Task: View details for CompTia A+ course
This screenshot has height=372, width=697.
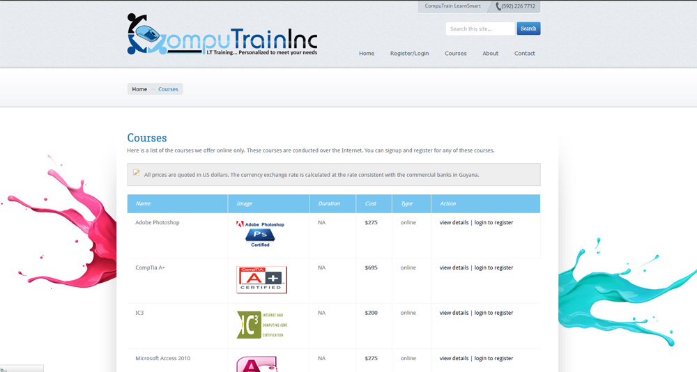Action: coord(454,268)
